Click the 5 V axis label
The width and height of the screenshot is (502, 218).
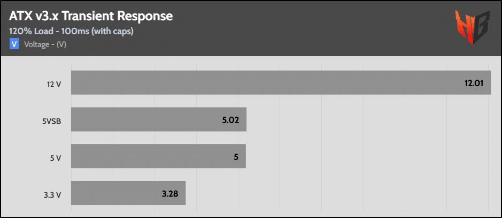[x=56, y=157]
